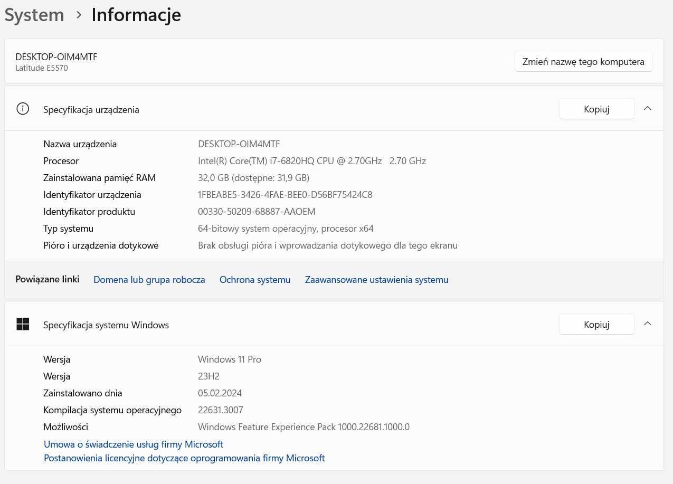Click Brak obsługi pióra value text

(x=328, y=245)
